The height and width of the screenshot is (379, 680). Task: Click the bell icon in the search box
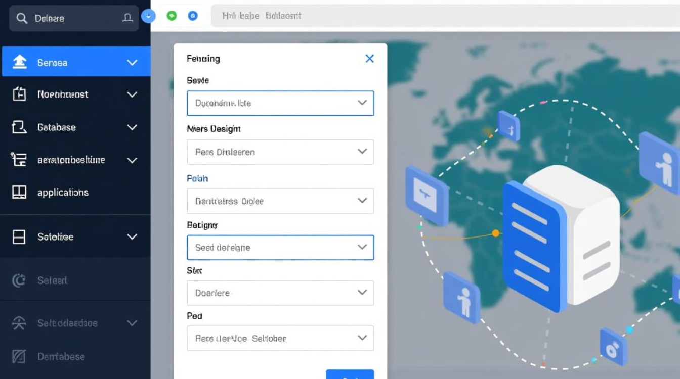127,18
